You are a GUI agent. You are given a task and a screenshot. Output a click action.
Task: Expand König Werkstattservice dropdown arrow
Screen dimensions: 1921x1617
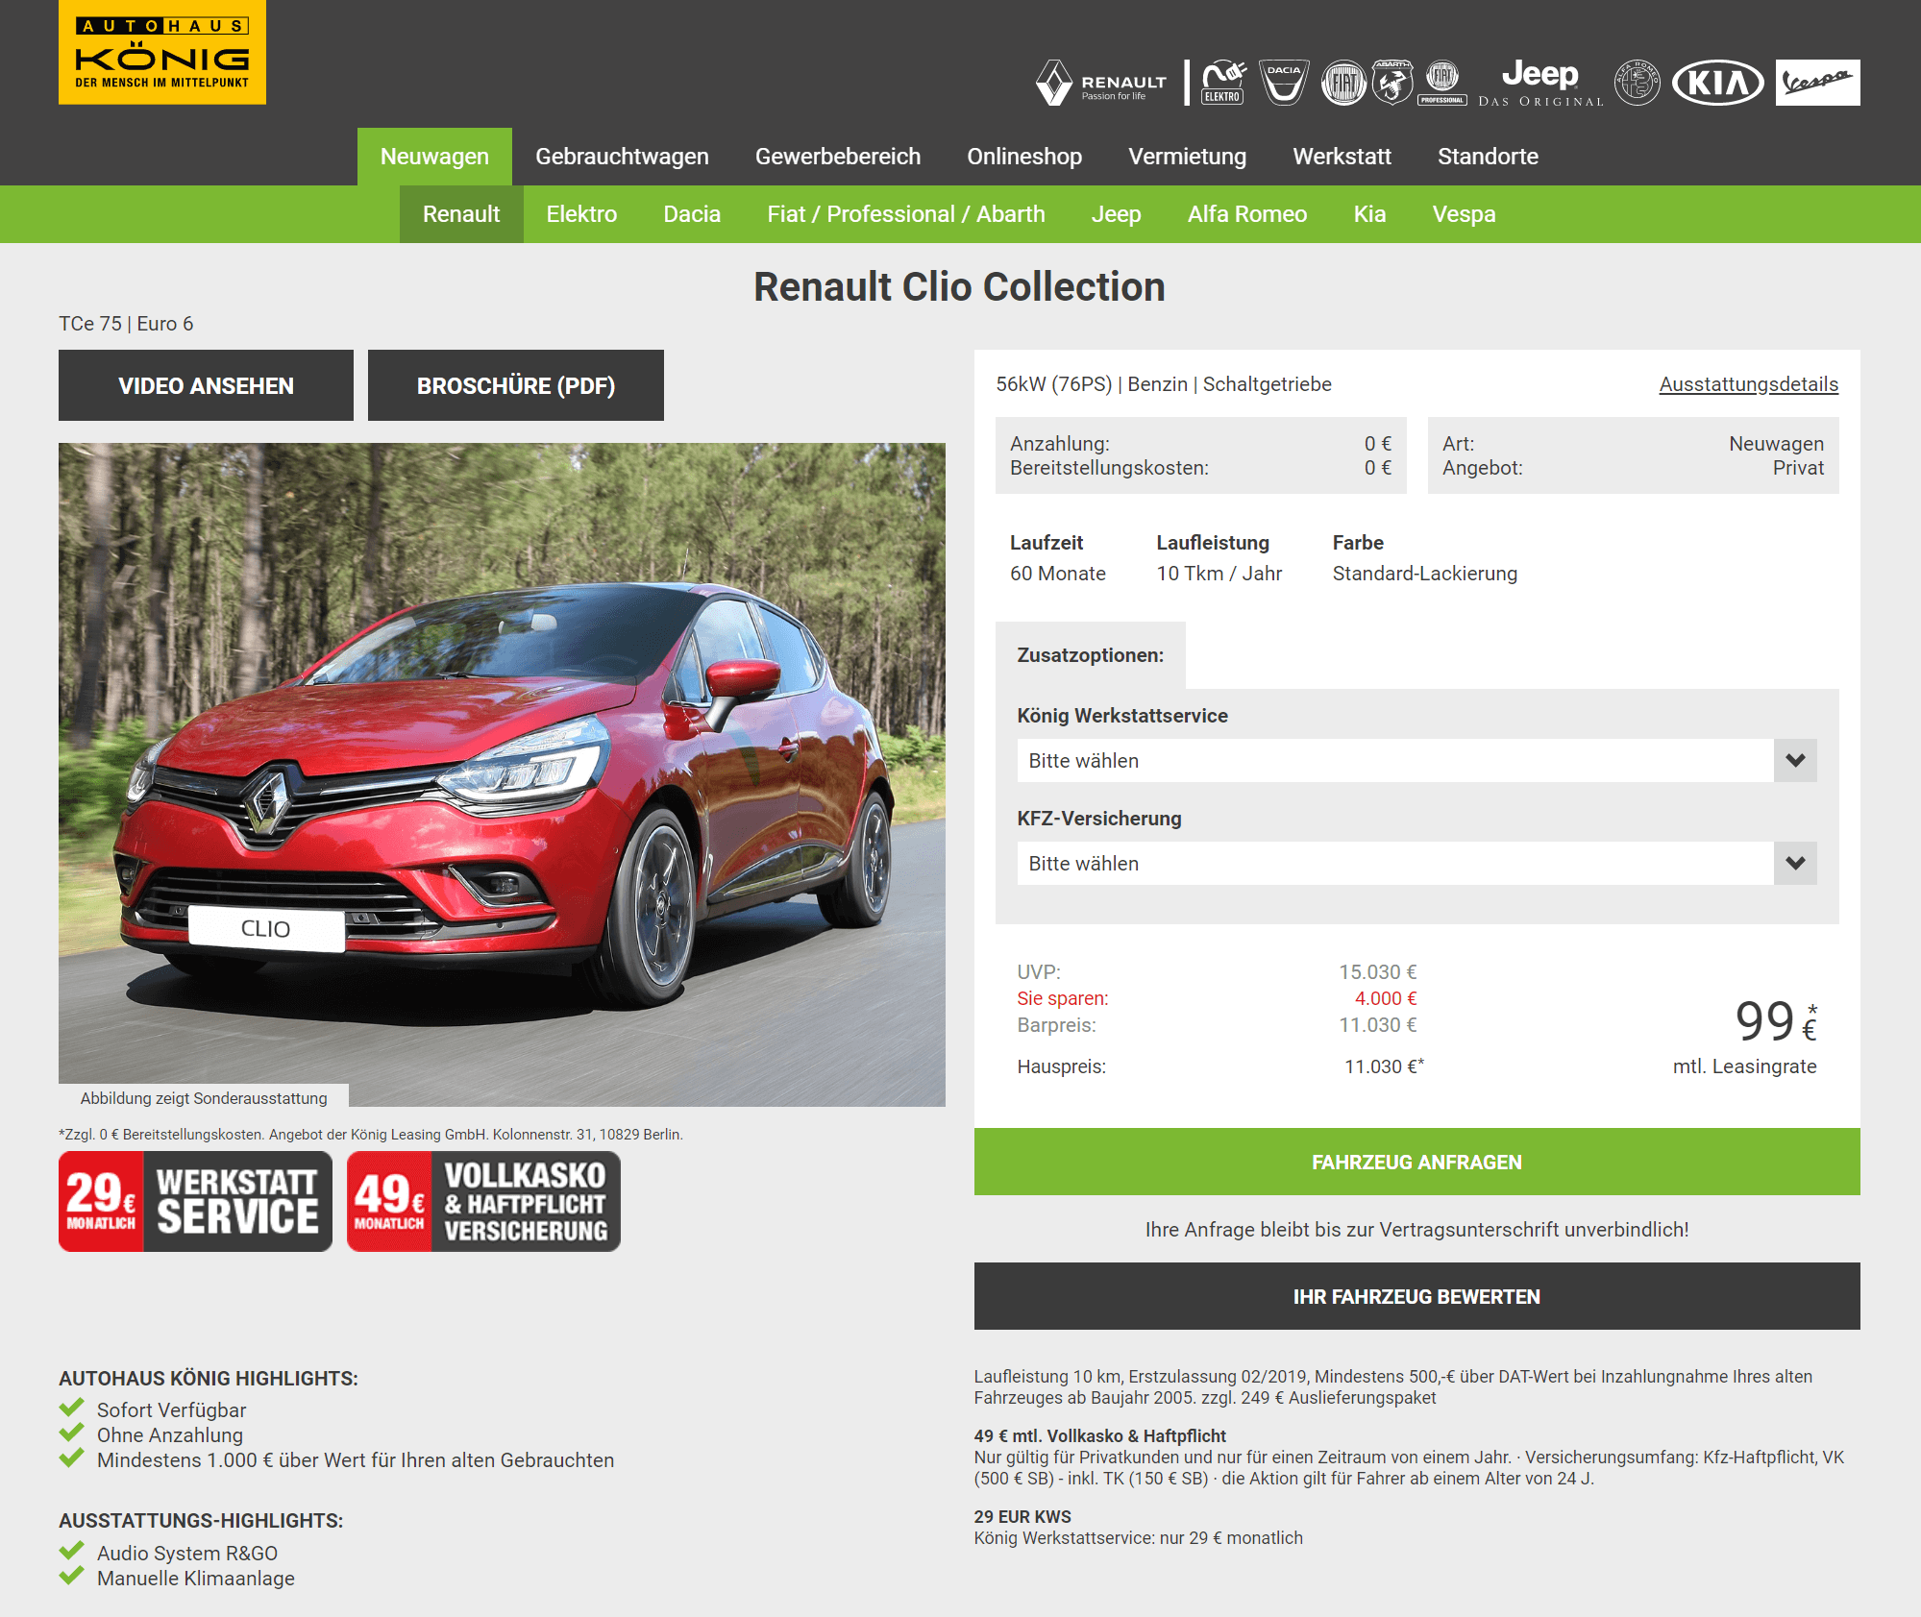[x=1795, y=760]
